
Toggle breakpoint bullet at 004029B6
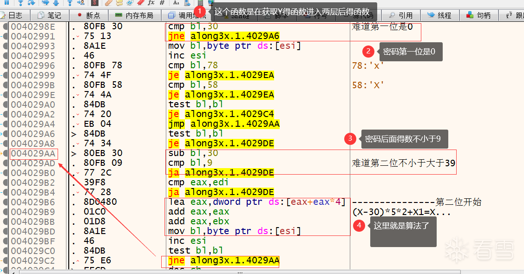6,202
